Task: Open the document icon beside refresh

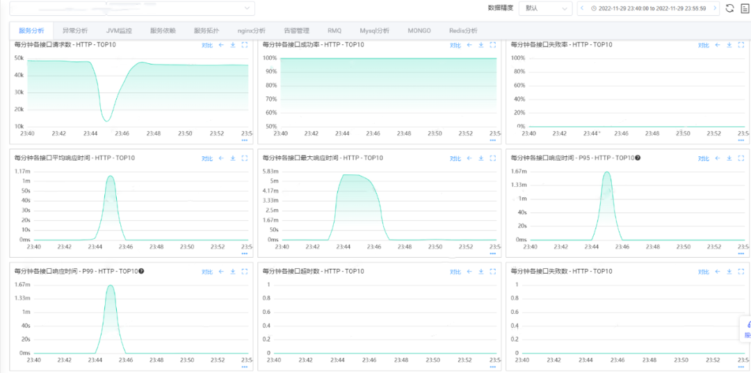Action: [x=744, y=8]
